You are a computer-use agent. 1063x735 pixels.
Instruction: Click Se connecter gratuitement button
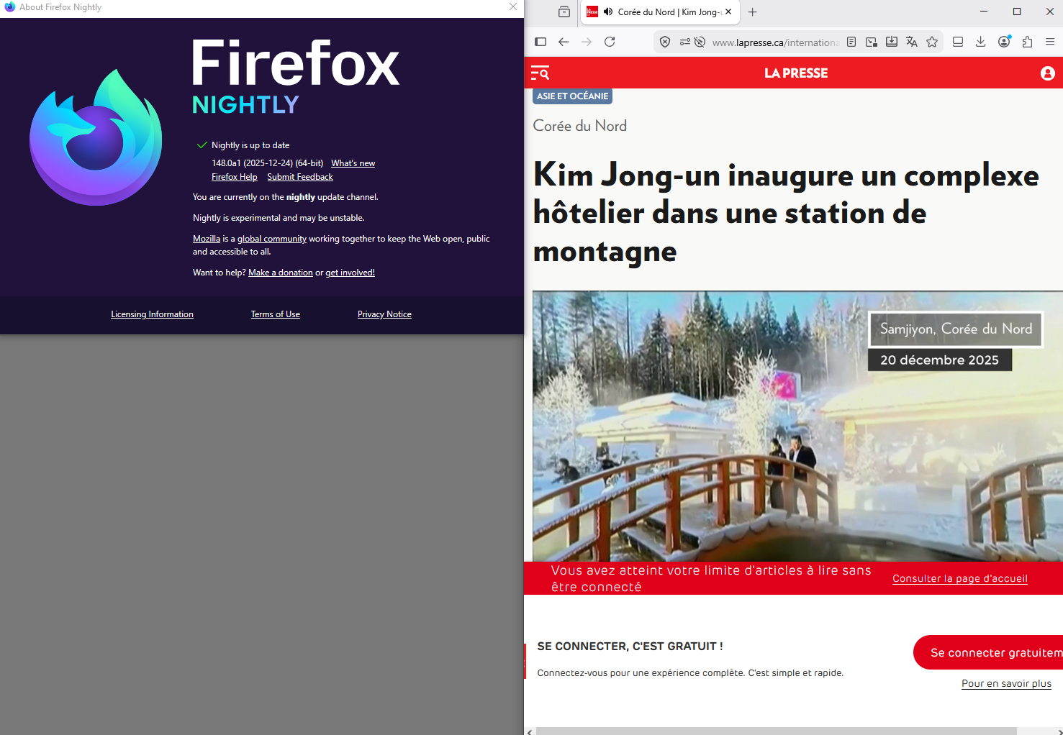click(988, 652)
